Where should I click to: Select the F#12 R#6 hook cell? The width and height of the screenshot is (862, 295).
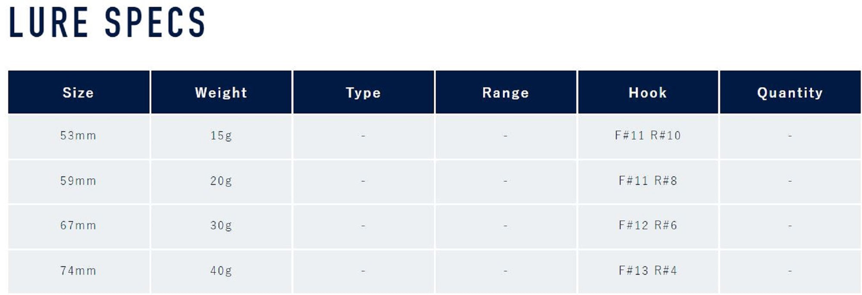(x=648, y=226)
